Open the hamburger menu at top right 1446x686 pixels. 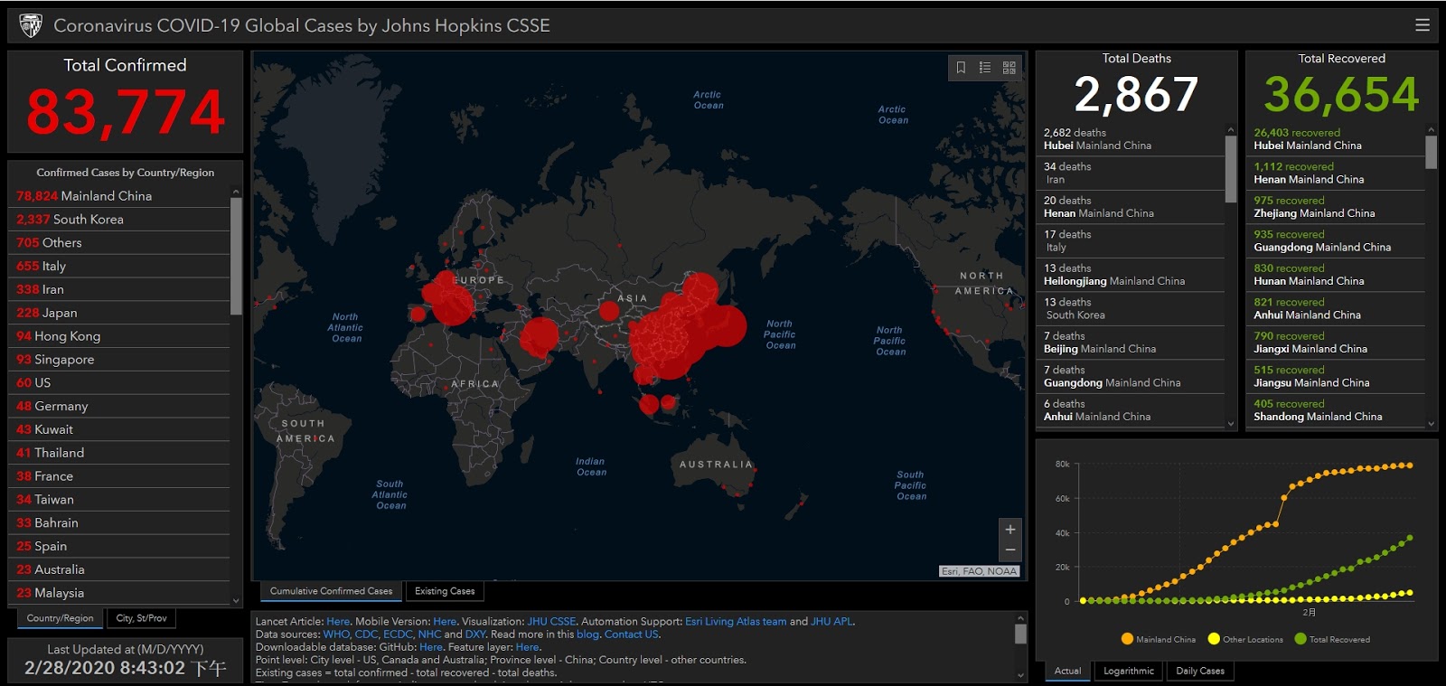point(1422,25)
